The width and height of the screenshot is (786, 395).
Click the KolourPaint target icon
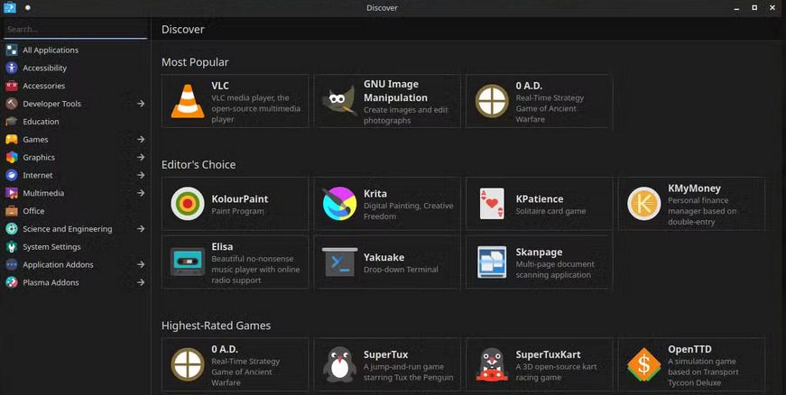tap(188, 204)
